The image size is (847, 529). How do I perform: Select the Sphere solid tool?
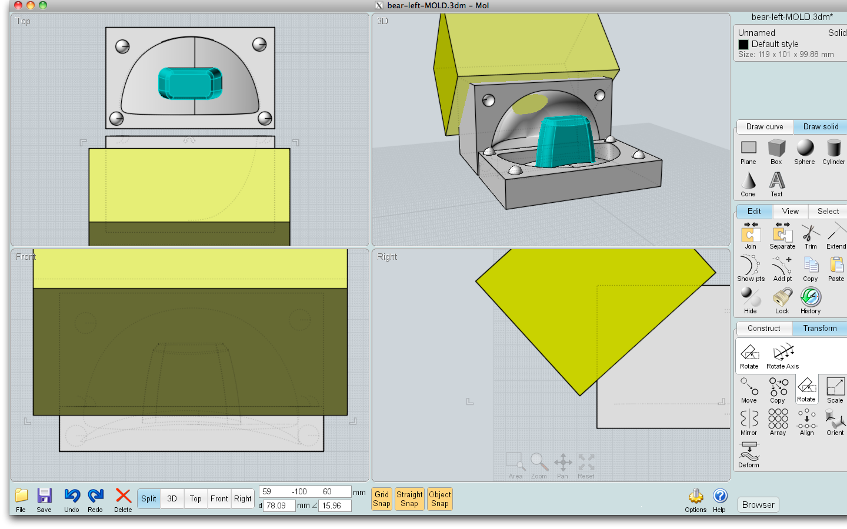(805, 152)
